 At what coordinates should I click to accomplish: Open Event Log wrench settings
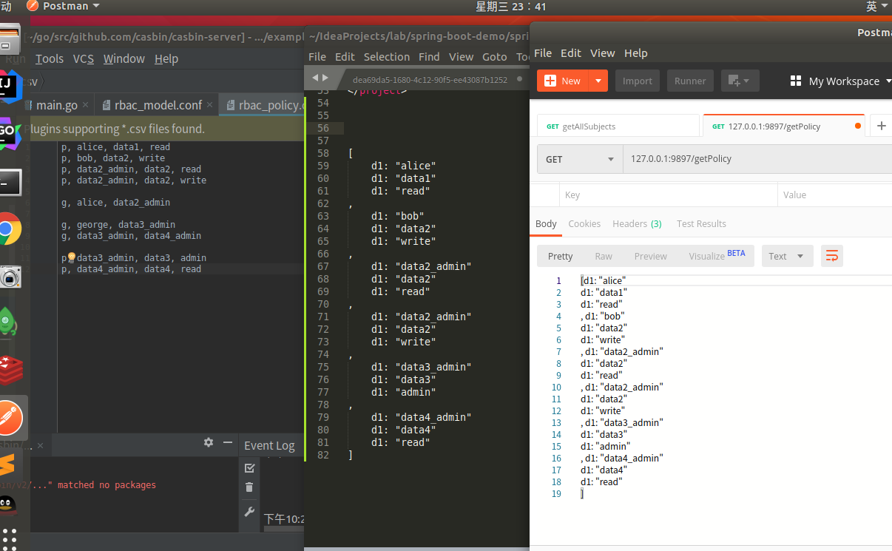[249, 511]
